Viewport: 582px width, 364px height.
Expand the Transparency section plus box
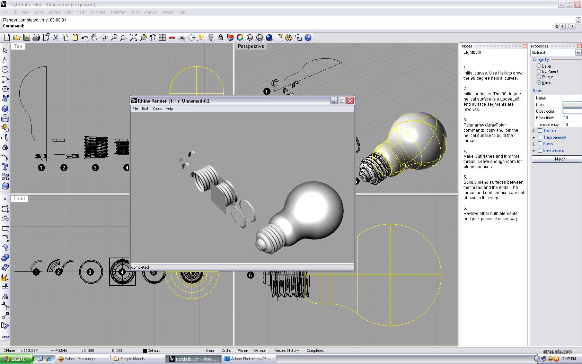click(534, 138)
